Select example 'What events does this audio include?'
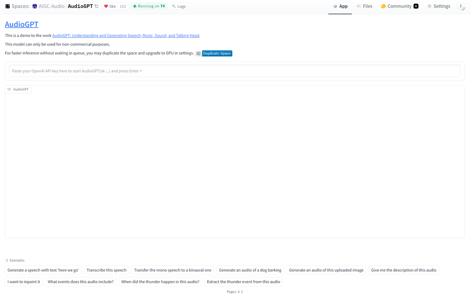The image size is (471, 298). pyautogui.click(x=80, y=282)
